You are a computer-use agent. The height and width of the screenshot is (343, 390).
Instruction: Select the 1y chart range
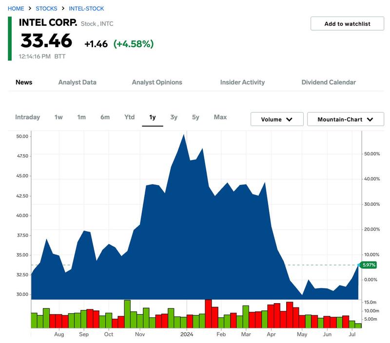pos(153,117)
